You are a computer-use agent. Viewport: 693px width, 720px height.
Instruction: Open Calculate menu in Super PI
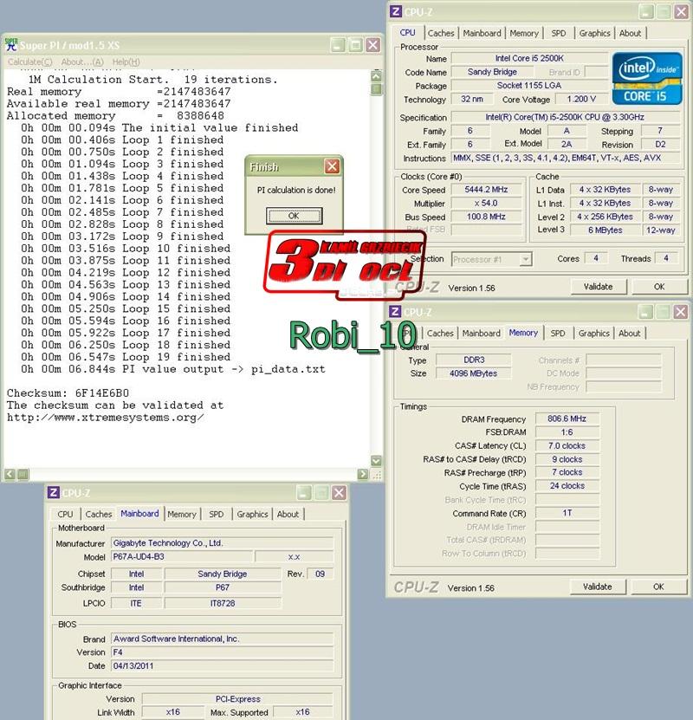29,62
